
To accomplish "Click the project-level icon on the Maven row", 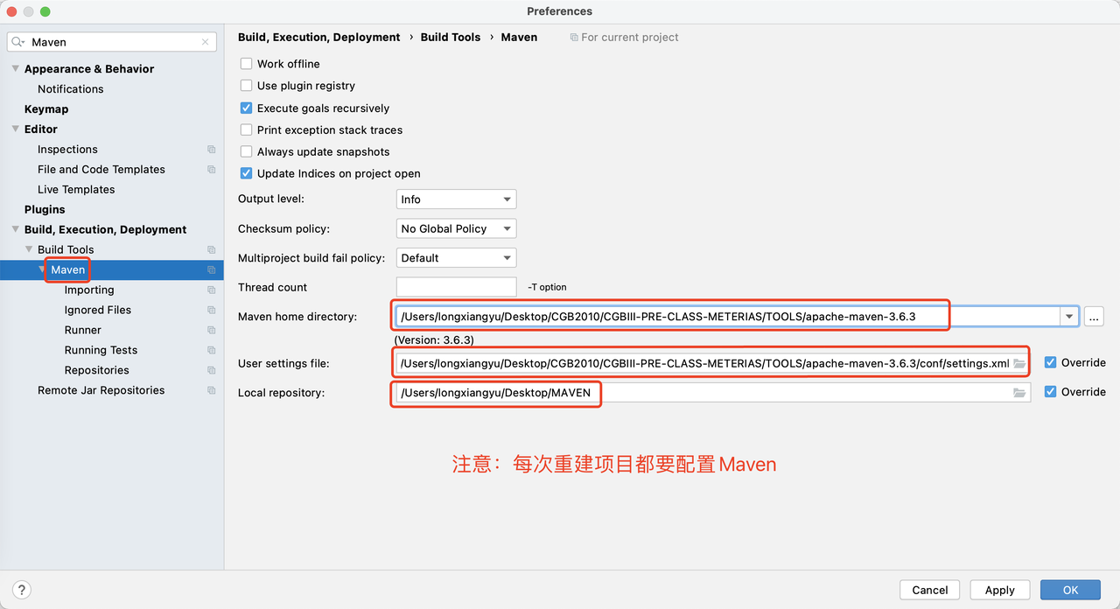I will pos(211,270).
